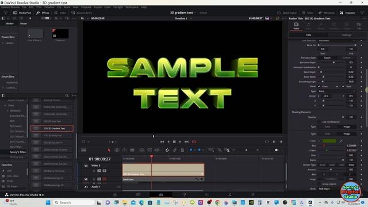Screen dimensions: 368x207
Task: Open the Fairlight page music note icon
Action: pos(230,194)
